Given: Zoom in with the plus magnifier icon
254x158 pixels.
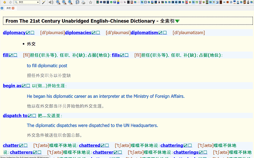Looking at the screenshot, I should tap(58, 2).
